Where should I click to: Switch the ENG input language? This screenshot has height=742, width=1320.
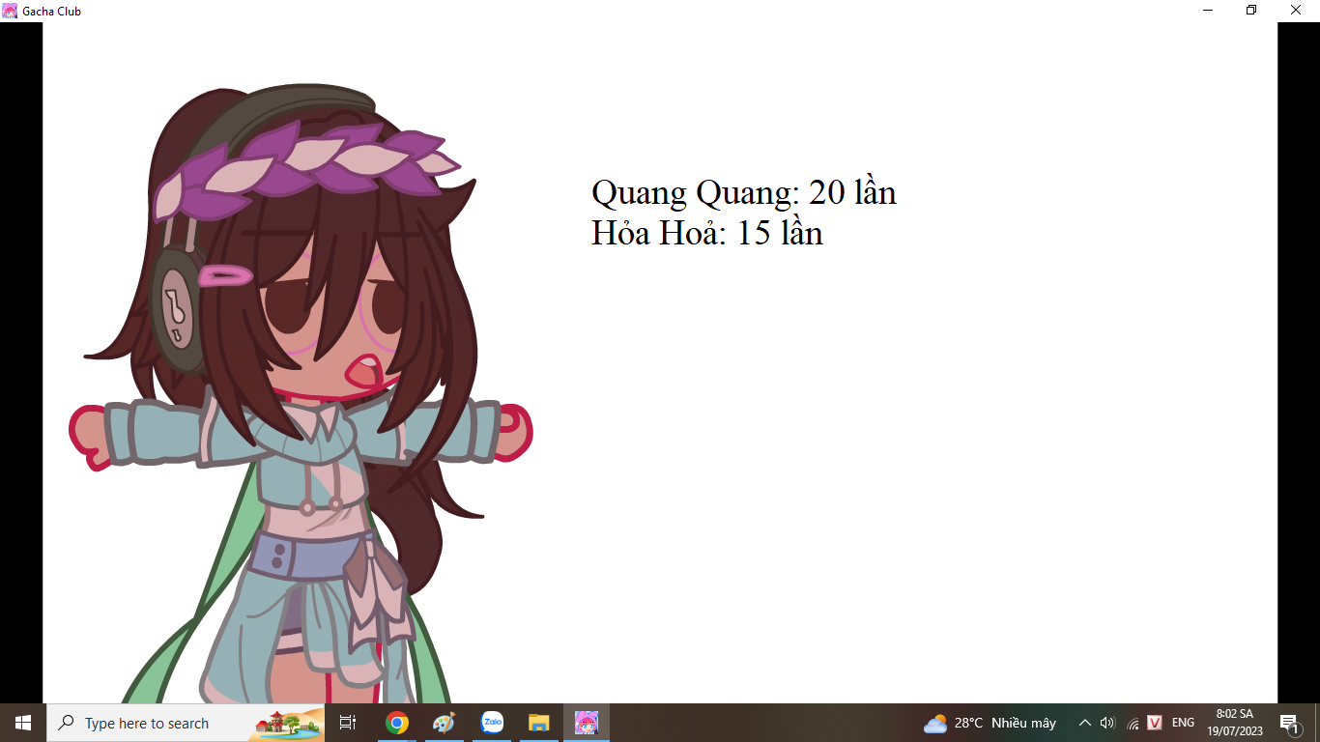click(1183, 723)
